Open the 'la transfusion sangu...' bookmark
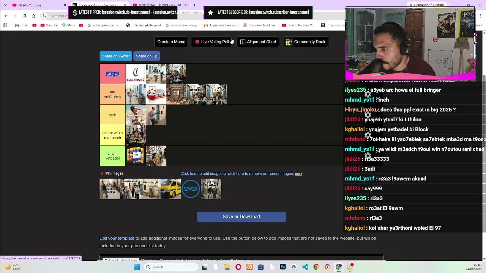 point(182,25)
